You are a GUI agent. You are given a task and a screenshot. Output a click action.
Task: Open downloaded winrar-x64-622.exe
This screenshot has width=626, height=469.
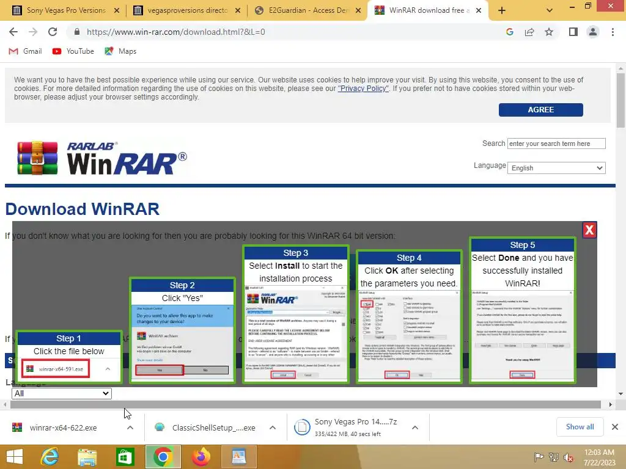coord(63,428)
